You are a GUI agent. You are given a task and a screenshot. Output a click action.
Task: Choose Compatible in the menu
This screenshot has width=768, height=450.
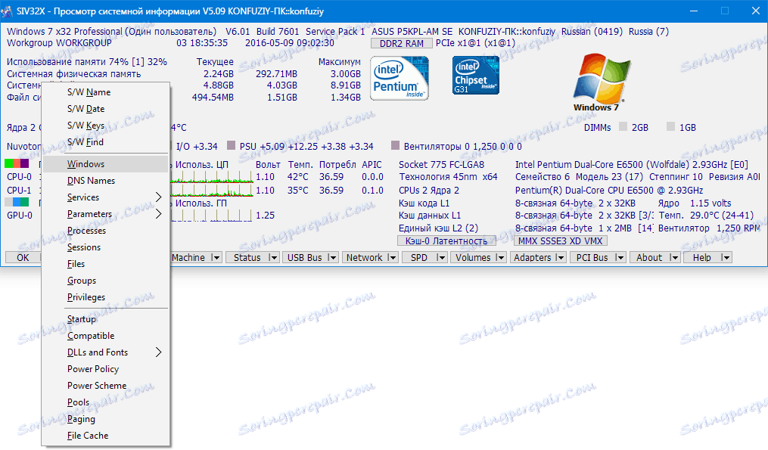click(x=106, y=336)
